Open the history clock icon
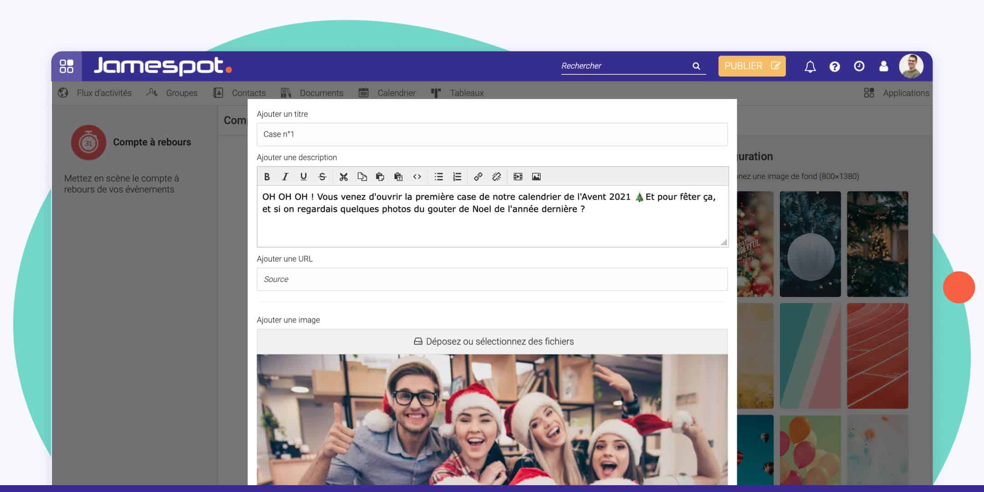The image size is (984, 492). click(x=859, y=66)
